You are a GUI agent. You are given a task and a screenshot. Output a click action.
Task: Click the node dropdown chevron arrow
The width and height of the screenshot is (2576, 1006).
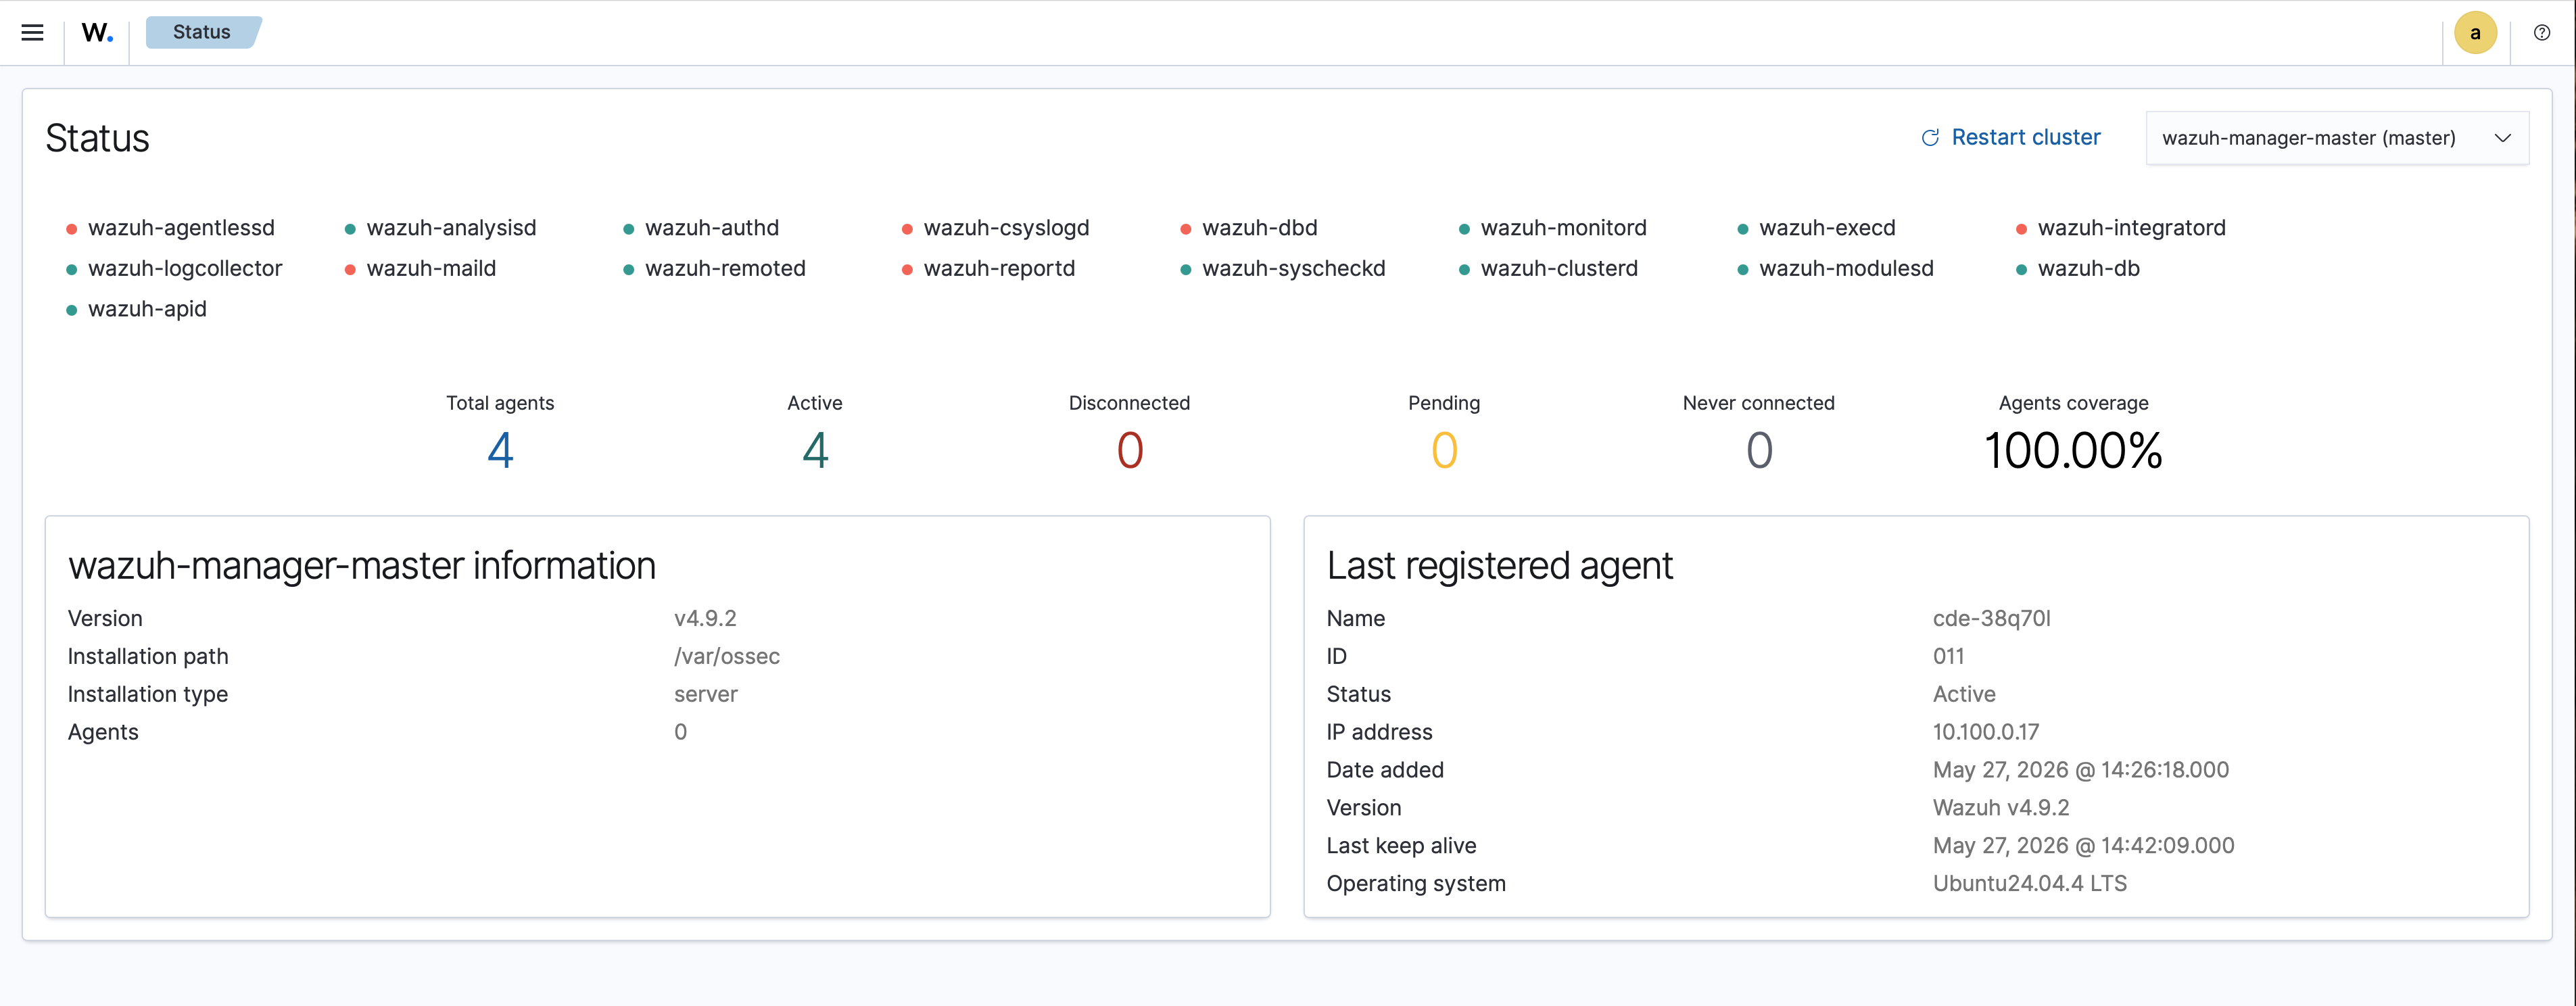coord(2502,138)
